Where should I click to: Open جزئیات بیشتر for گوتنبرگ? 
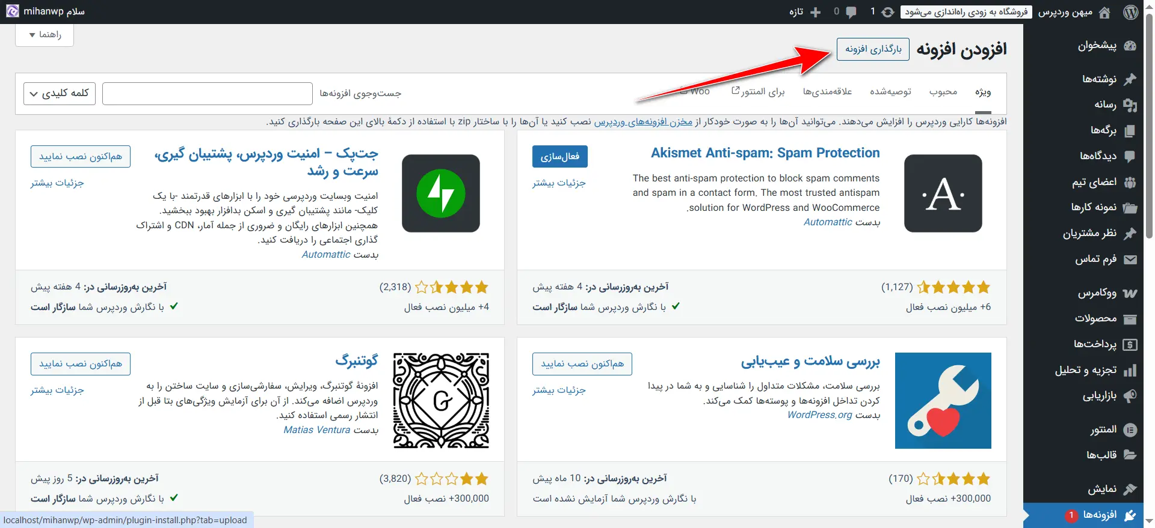57,390
